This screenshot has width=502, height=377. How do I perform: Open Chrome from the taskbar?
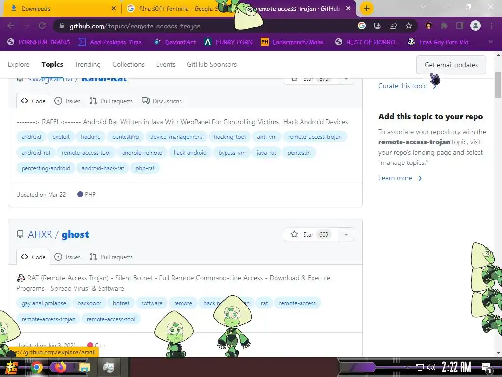(36, 367)
